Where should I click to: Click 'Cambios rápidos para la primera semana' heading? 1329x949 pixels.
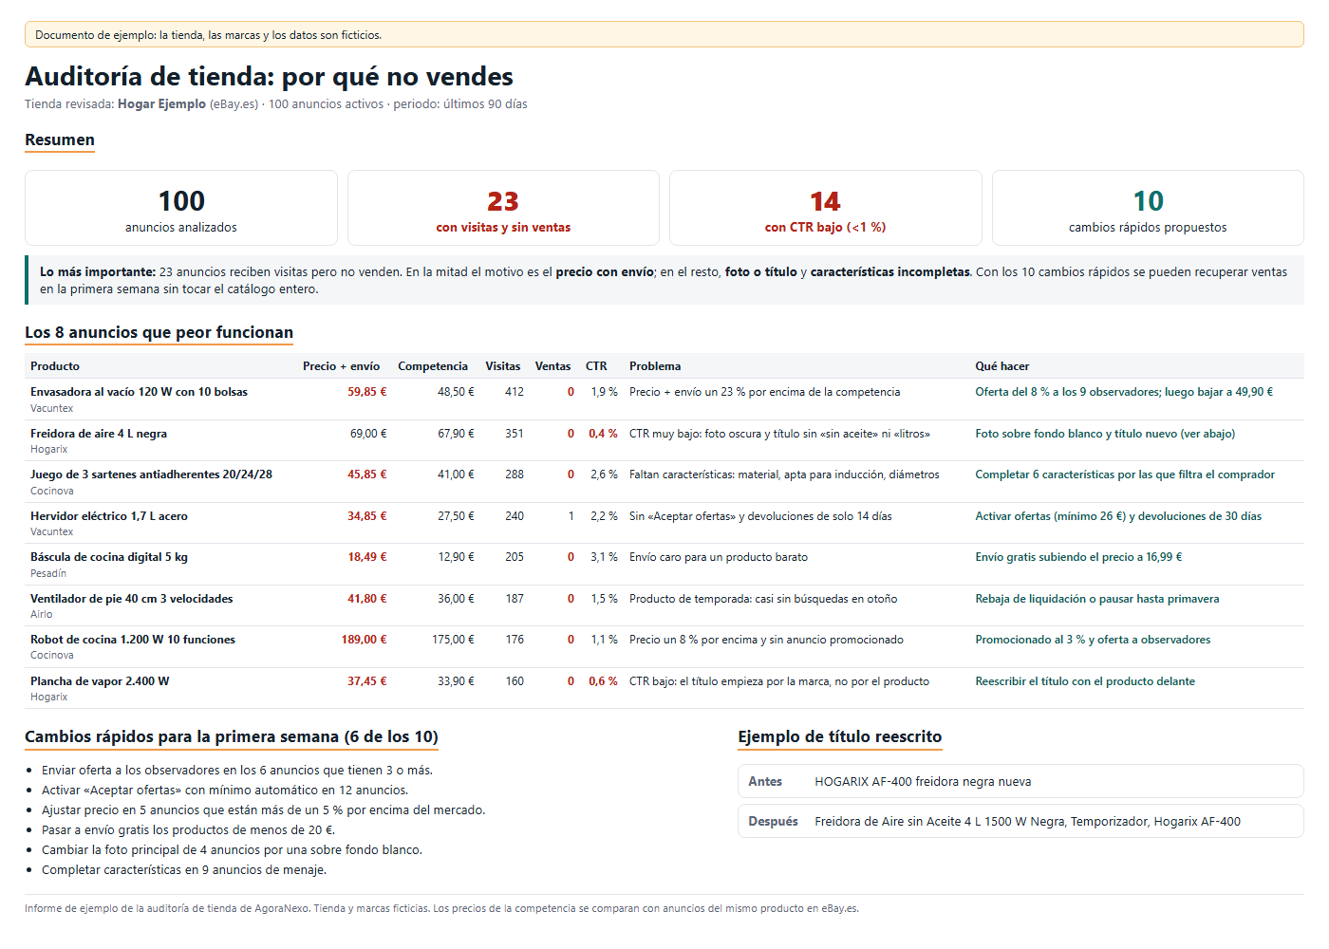pyautogui.click(x=232, y=736)
